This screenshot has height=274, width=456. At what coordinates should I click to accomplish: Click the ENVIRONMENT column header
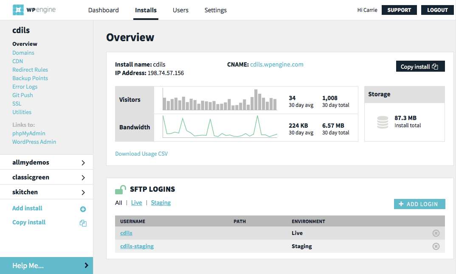click(308, 221)
